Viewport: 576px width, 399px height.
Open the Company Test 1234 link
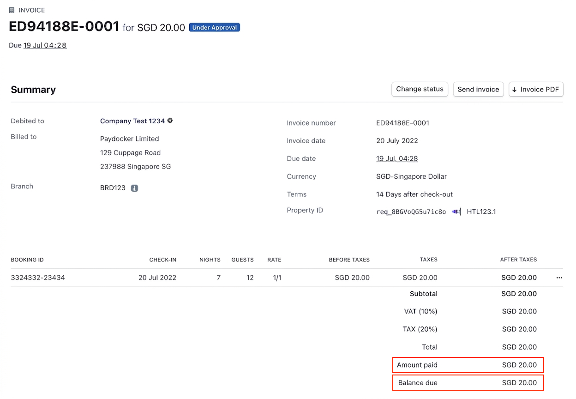pos(132,121)
